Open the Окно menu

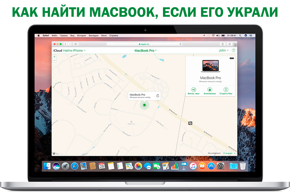pos(104,35)
